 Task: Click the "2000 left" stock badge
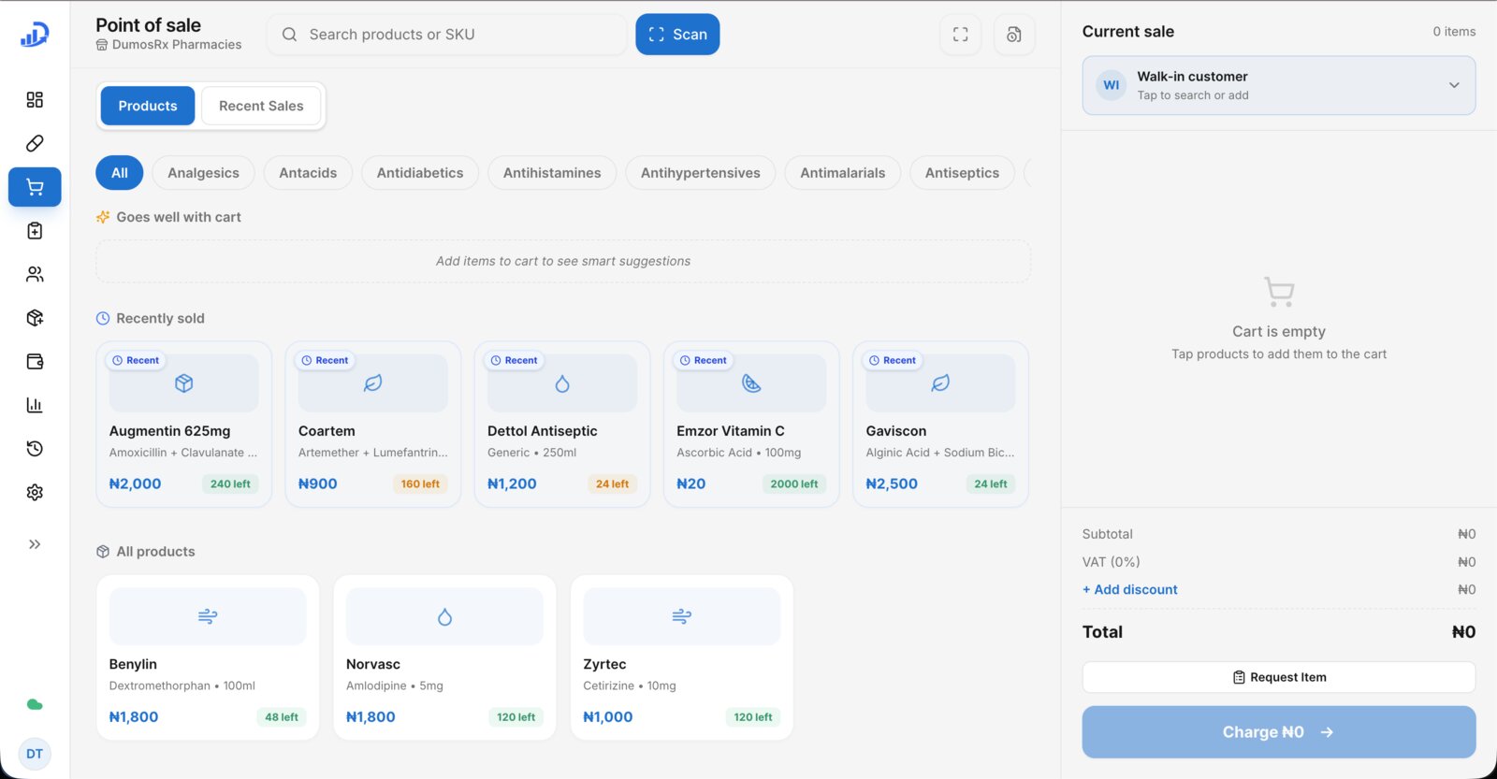pos(794,484)
